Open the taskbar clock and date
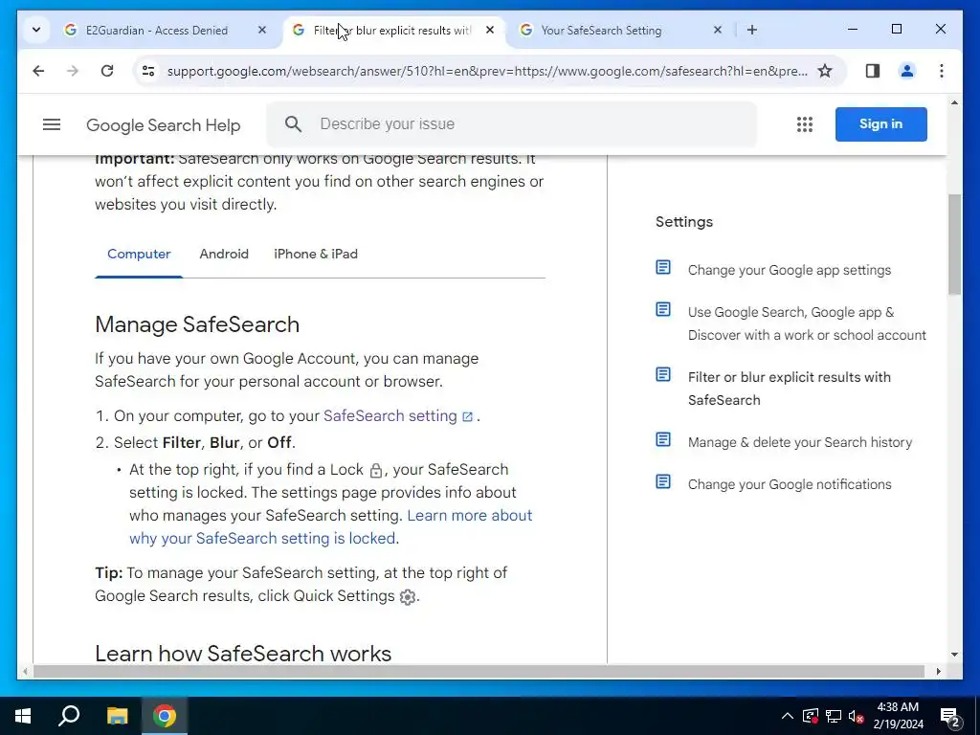This screenshot has width=980, height=735. (x=898, y=716)
